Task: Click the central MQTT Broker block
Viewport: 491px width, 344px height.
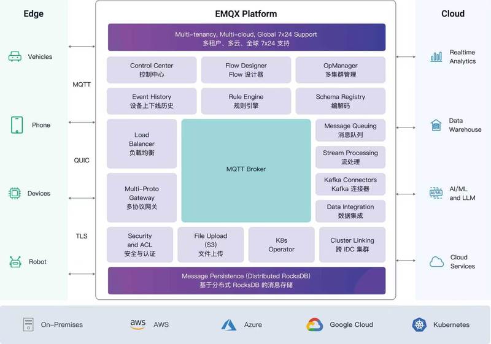Action: [x=246, y=170]
